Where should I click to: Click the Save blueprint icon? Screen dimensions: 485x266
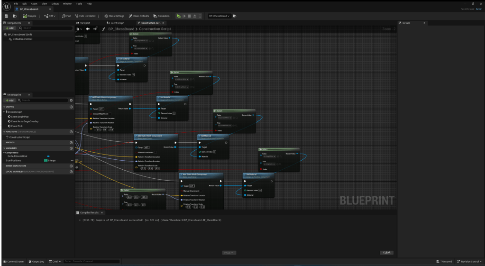(6, 16)
